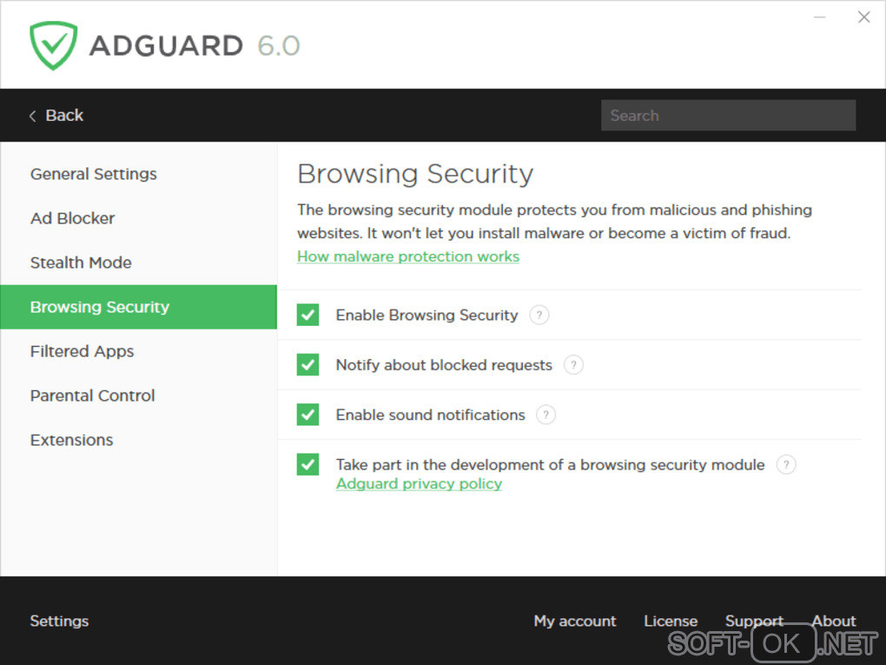Disable Enable sound notifications checkbox
The width and height of the screenshot is (886, 665).
[307, 415]
